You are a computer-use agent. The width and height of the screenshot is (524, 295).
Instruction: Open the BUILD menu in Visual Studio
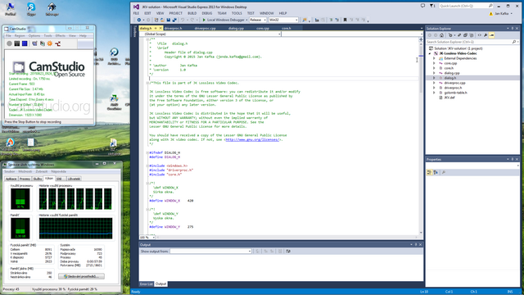[192, 13]
